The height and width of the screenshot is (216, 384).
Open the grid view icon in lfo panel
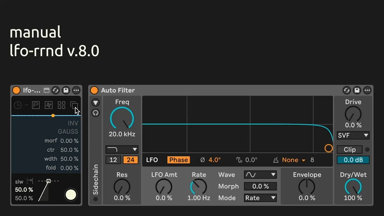point(61,105)
